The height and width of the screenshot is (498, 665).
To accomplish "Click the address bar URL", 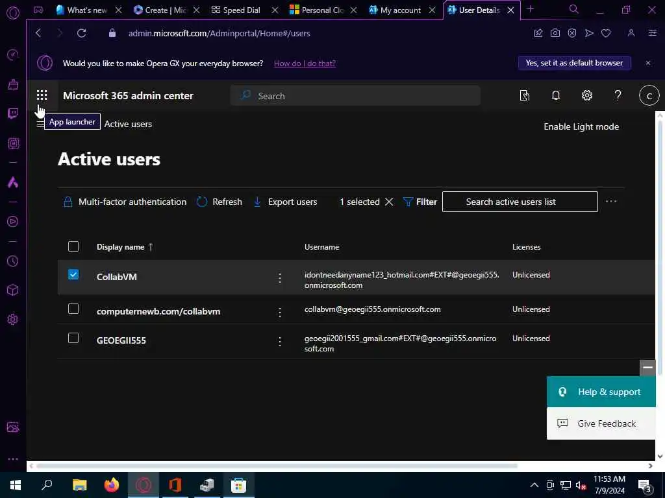I will click(219, 33).
